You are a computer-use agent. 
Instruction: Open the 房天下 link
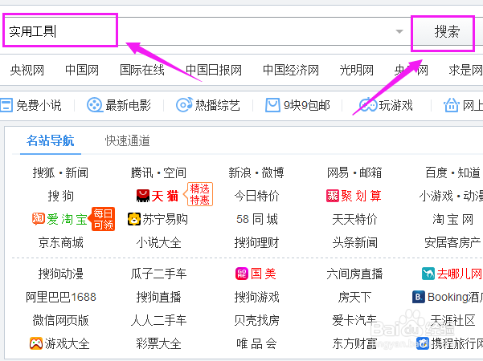(x=354, y=297)
